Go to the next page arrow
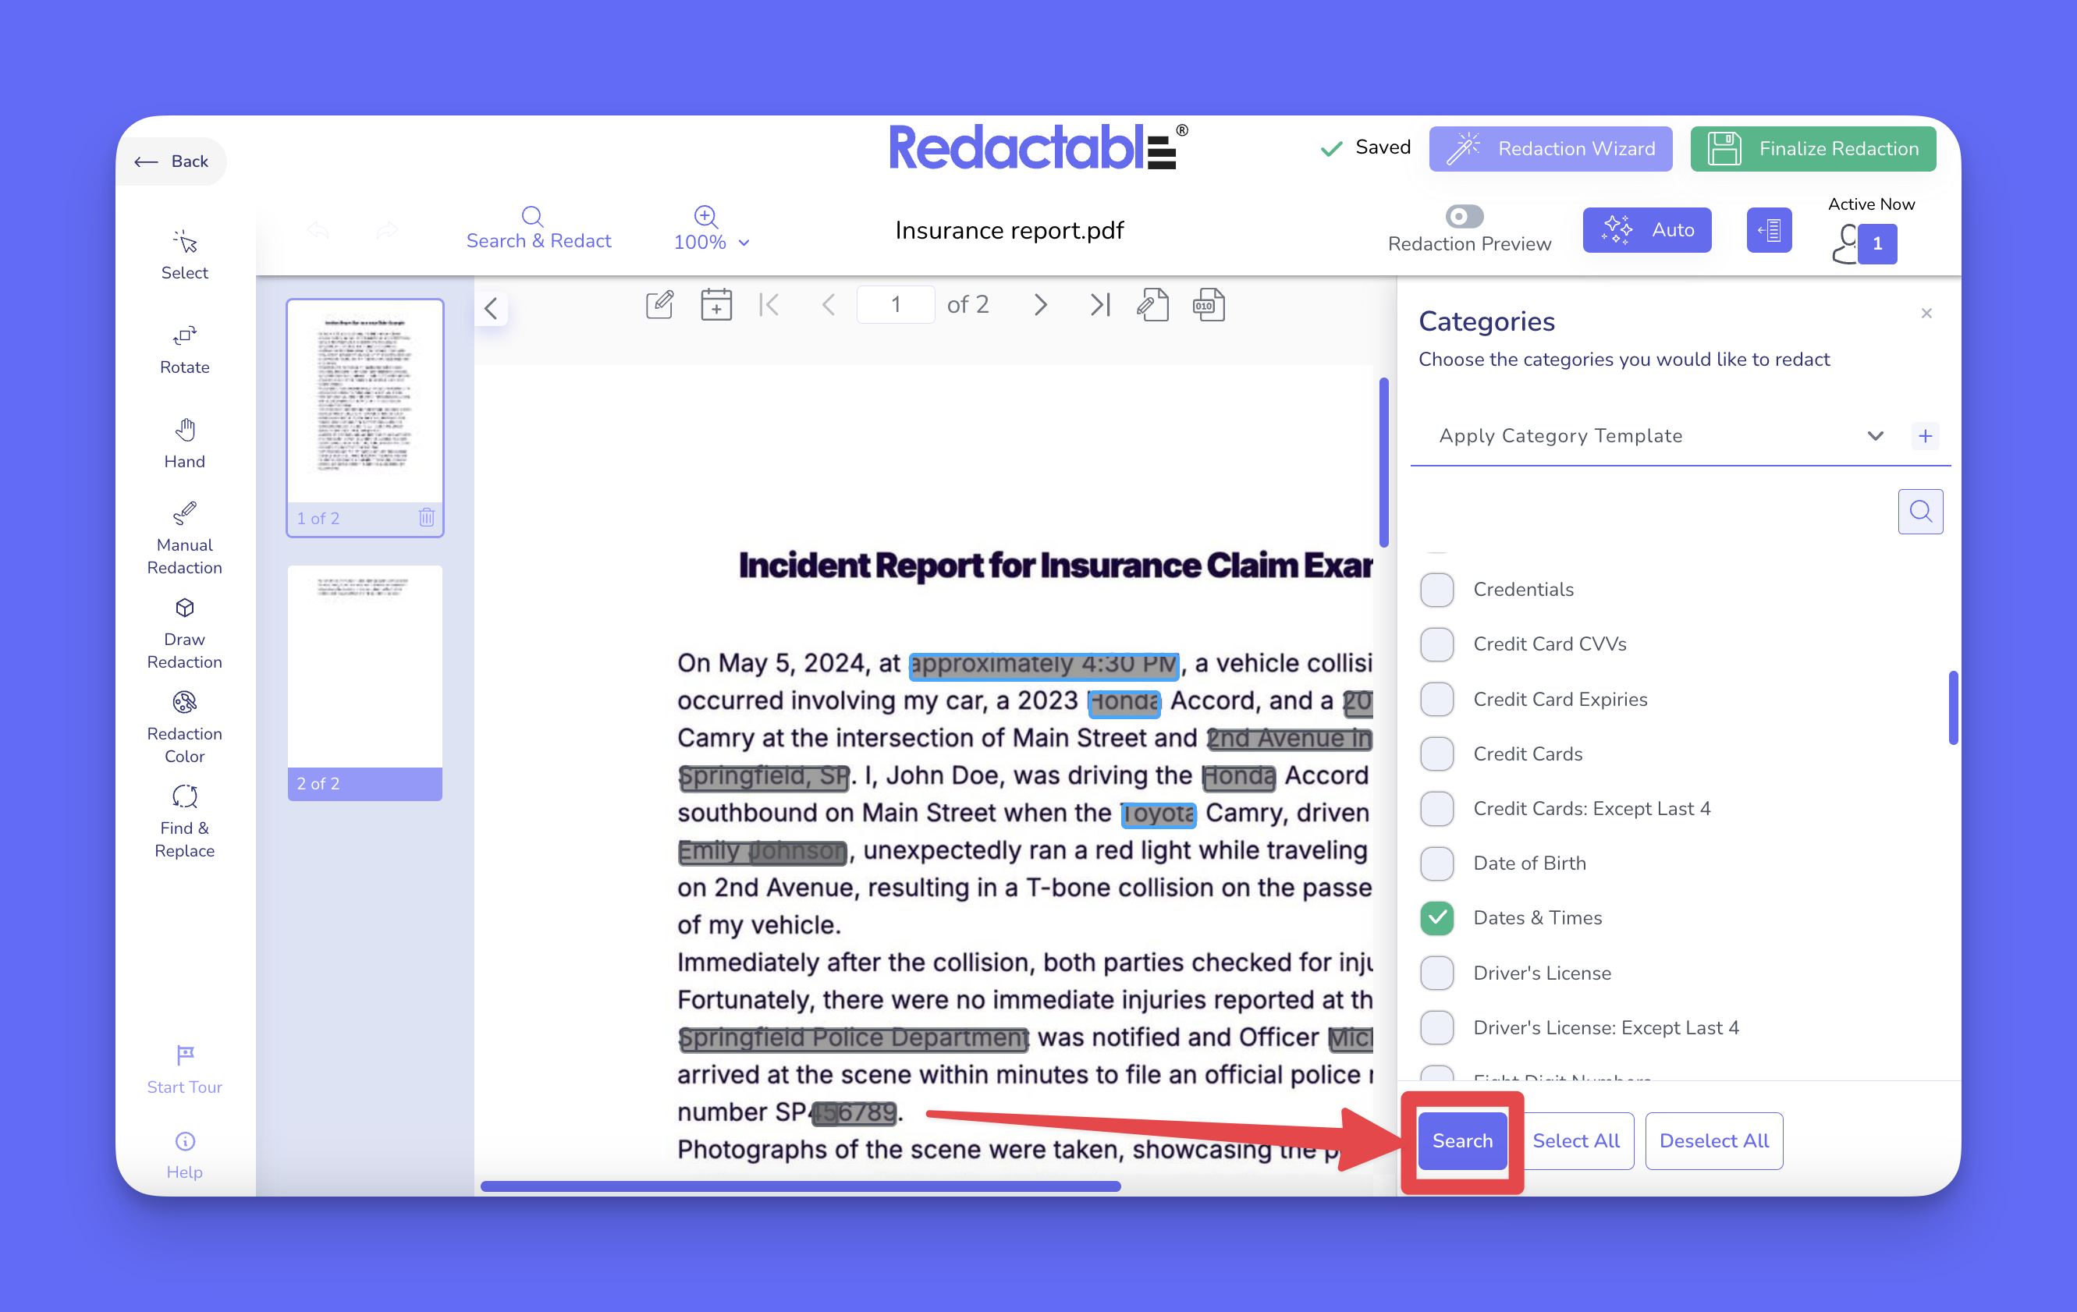2077x1312 pixels. (1040, 304)
